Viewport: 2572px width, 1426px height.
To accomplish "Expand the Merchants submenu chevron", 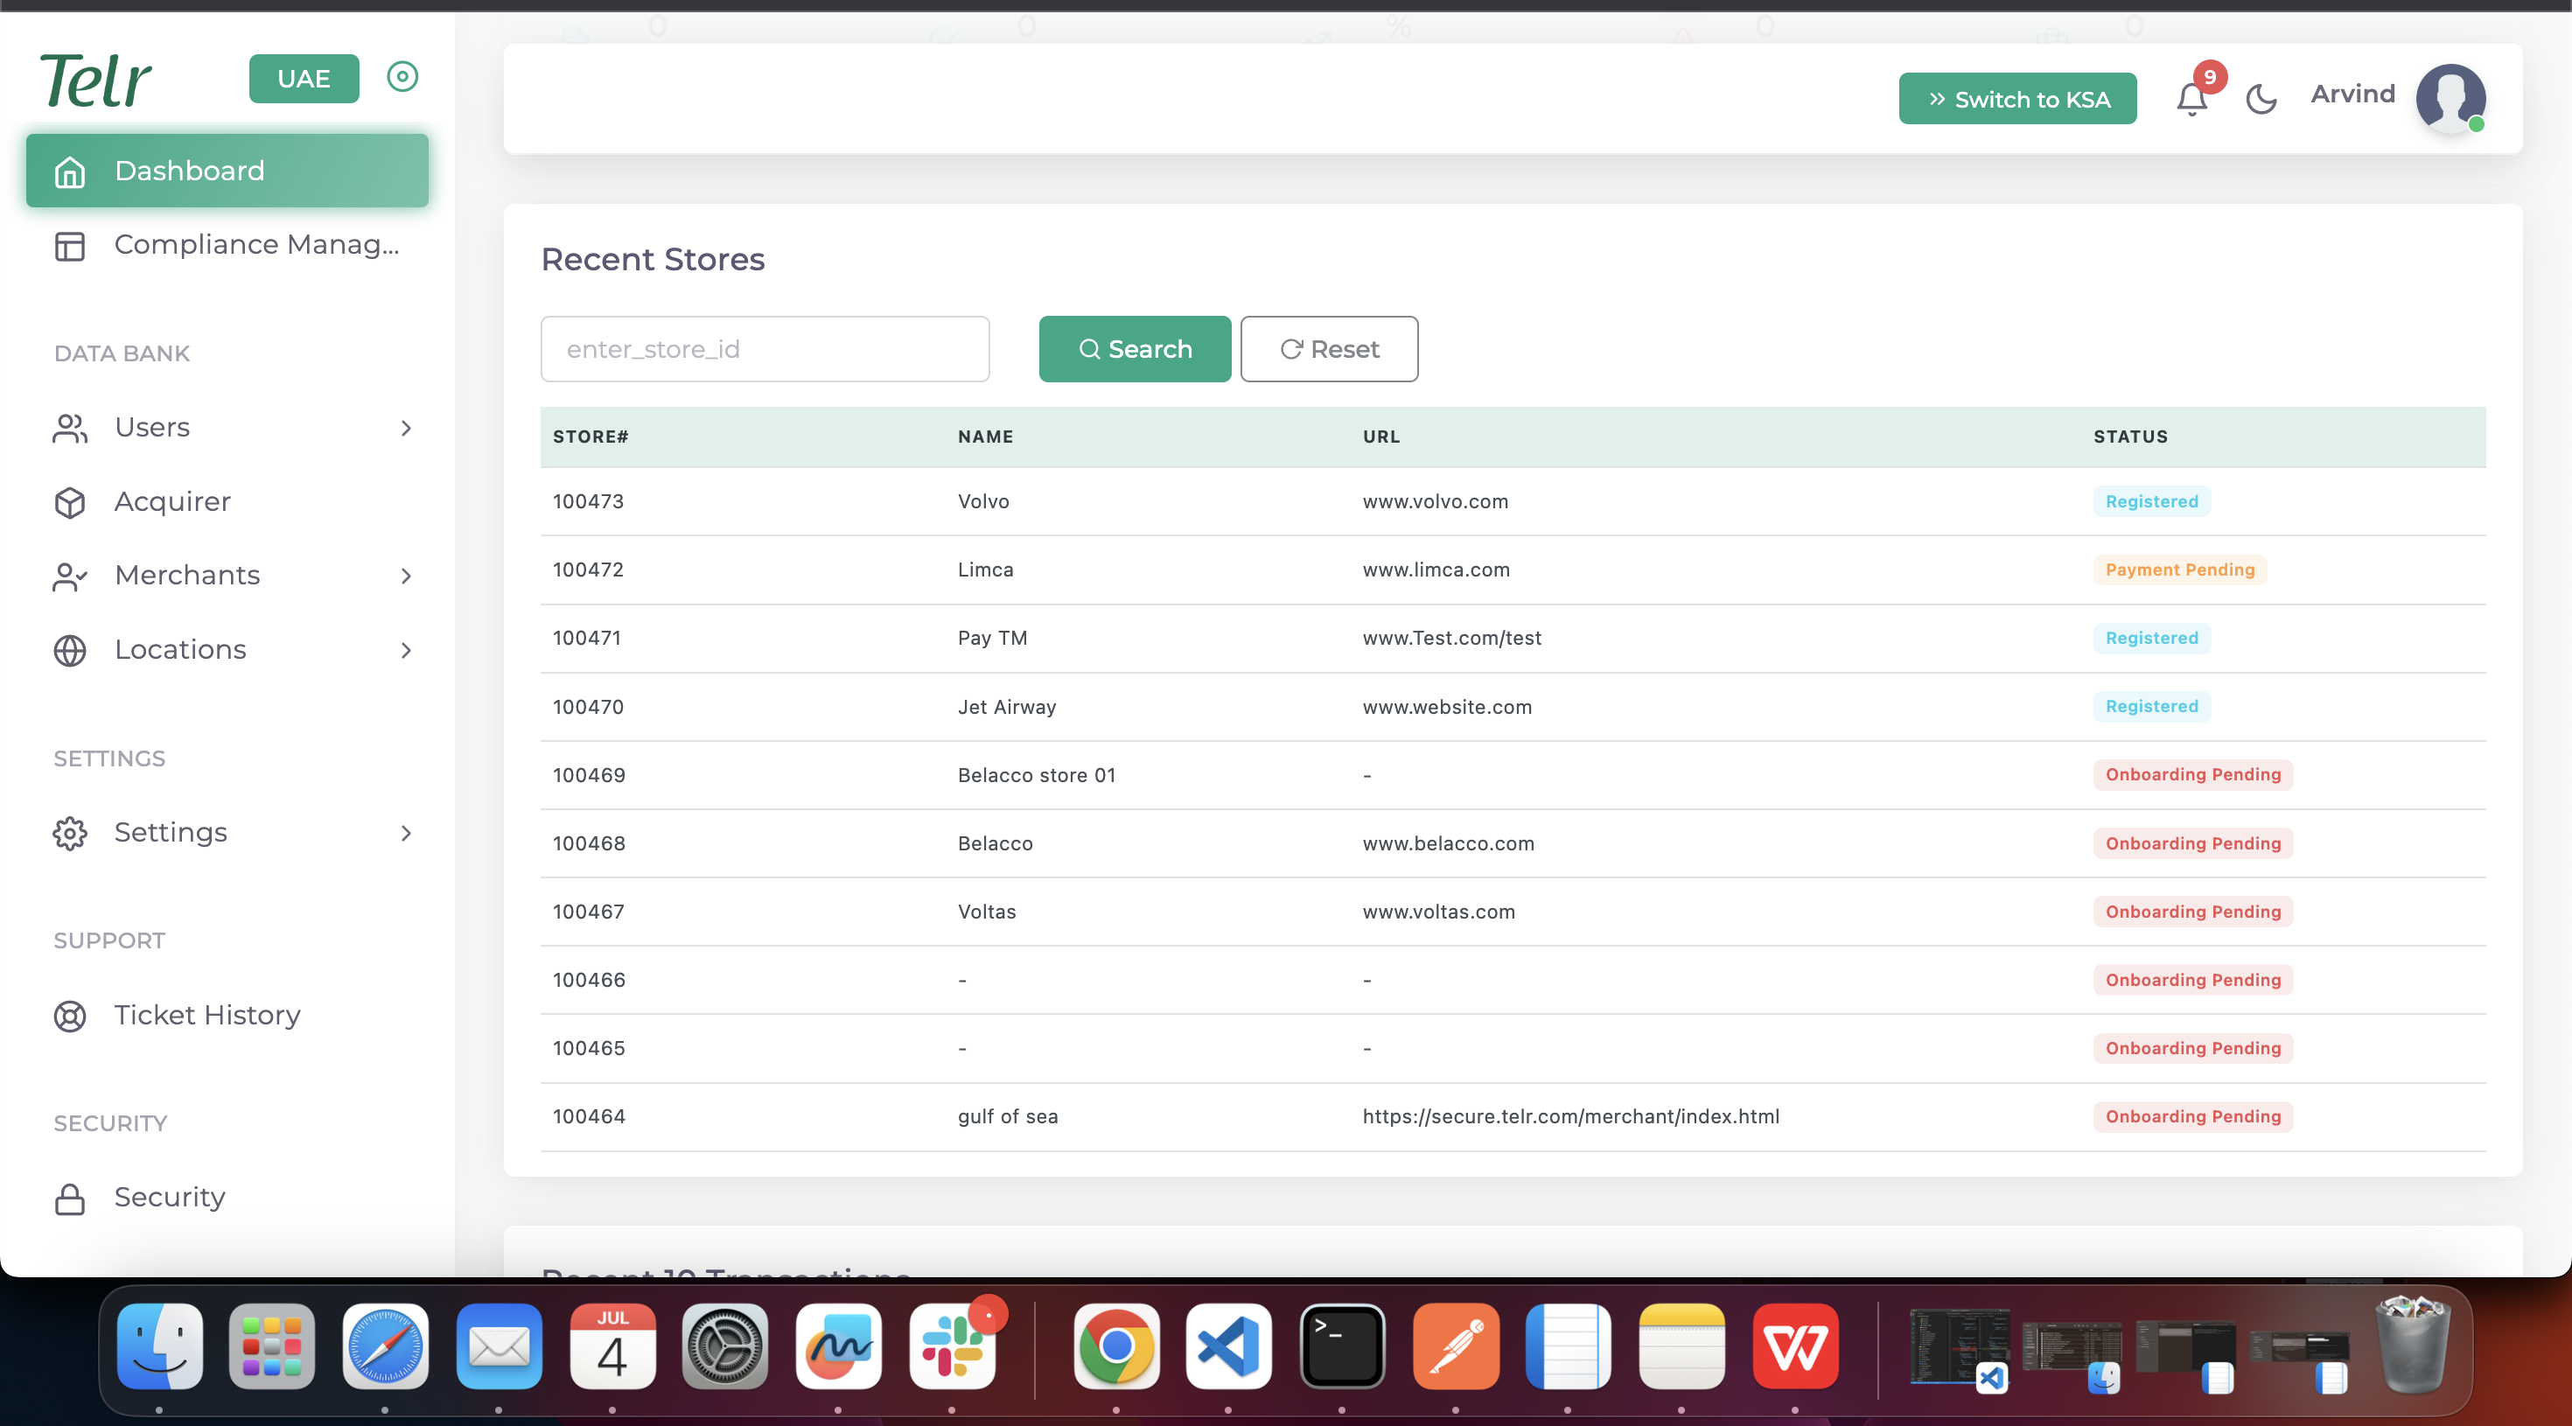I will [407, 577].
